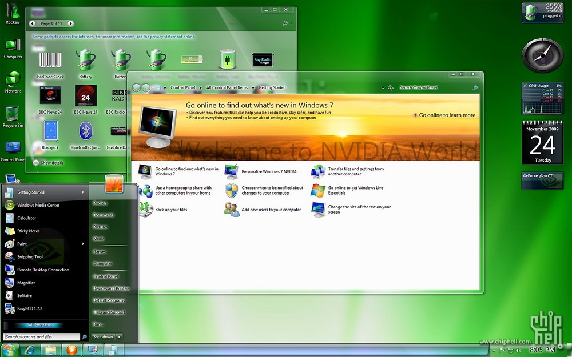Show hidden tray icons arrow
Image resolution: width=572 pixels, height=357 pixels.
[494, 351]
